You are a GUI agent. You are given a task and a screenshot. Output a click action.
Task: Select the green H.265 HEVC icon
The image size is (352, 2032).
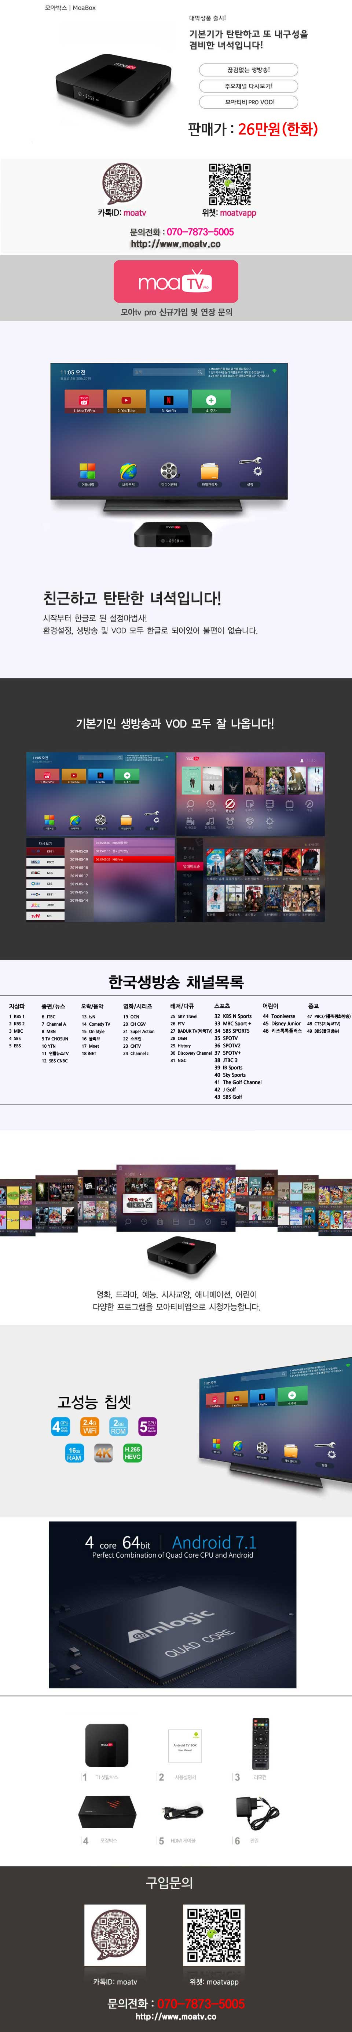tap(132, 1454)
